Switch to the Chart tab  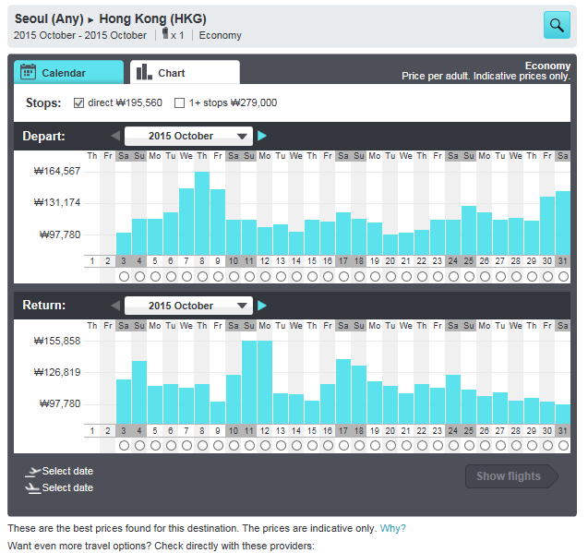click(185, 73)
